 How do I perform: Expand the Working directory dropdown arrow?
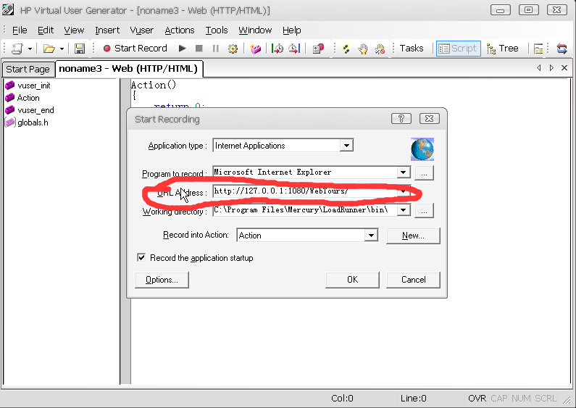click(404, 210)
